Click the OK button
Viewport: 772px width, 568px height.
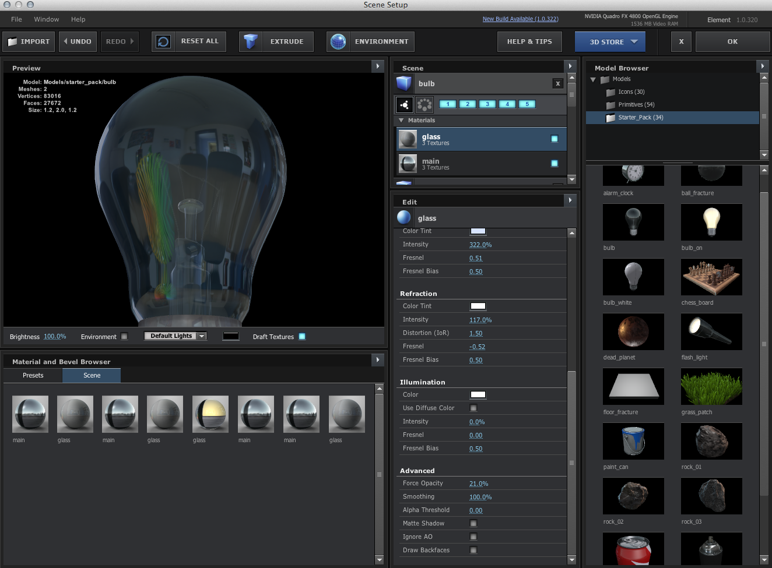(732, 41)
